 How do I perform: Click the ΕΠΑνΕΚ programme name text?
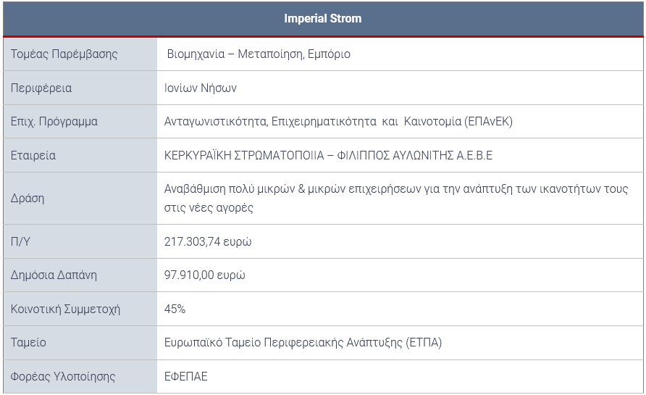(x=338, y=122)
